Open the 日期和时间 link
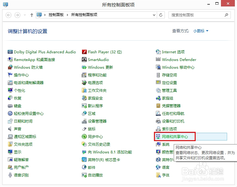The image size is (237, 187). coord(23,121)
